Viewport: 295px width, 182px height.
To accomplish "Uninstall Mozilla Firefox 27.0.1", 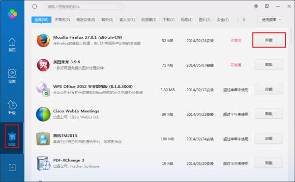I will (269, 40).
